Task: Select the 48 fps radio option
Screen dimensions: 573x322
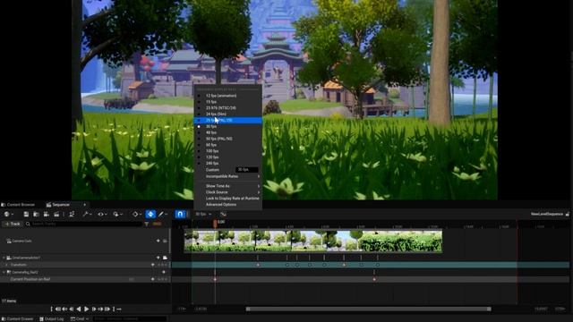Action: [x=227, y=132]
